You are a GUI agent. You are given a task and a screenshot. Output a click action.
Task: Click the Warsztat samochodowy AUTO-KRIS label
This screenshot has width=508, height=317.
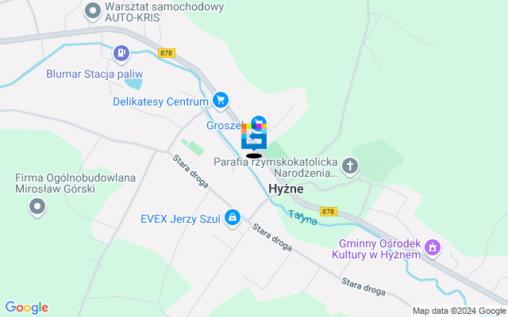164,12
